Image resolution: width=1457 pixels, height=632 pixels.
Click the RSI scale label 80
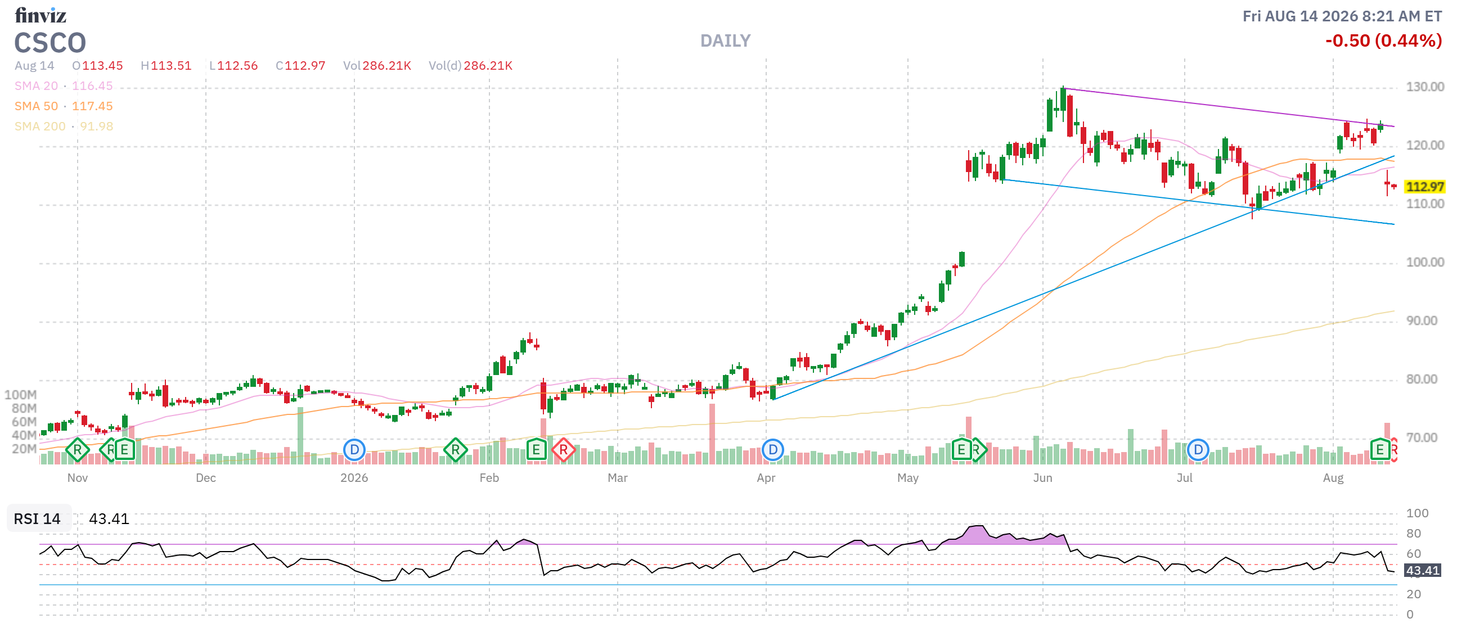[1414, 534]
